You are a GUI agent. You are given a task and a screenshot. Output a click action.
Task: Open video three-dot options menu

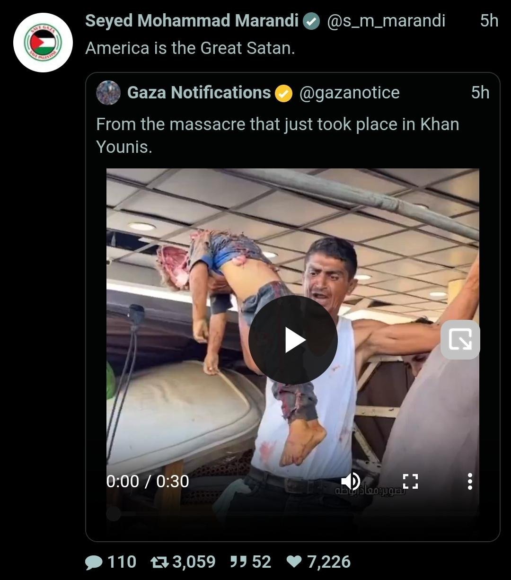[x=469, y=481]
